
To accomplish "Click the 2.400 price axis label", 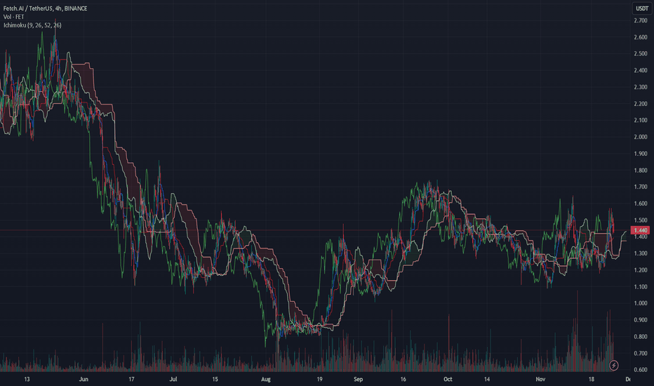I will coord(641,70).
